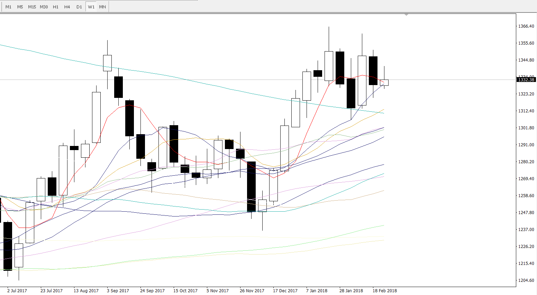Click the 1280.20 level on price axis

(x=526, y=162)
